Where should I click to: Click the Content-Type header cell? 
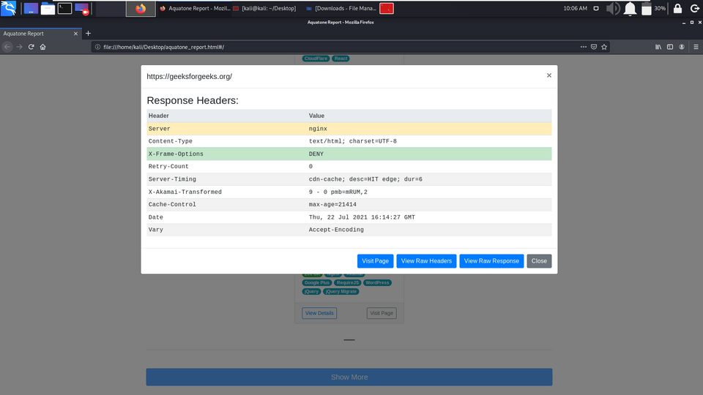click(x=171, y=141)
